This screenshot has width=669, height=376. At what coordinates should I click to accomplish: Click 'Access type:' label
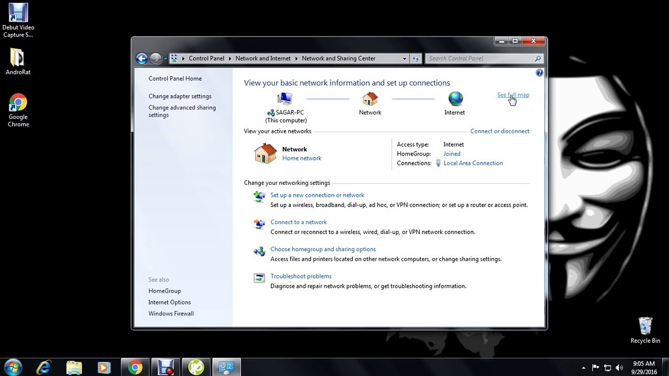coord(413,145)
